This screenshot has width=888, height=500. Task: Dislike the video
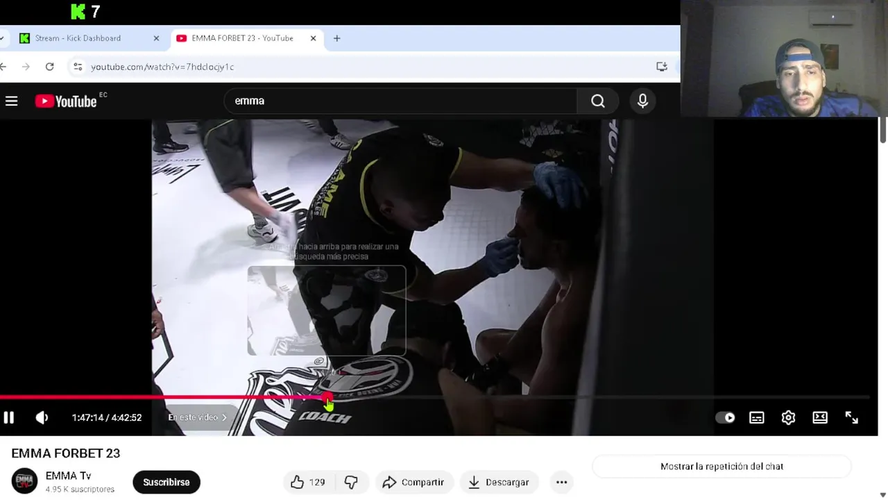coord(351,482)
